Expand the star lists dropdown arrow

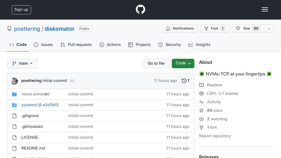tap(269, 29)
